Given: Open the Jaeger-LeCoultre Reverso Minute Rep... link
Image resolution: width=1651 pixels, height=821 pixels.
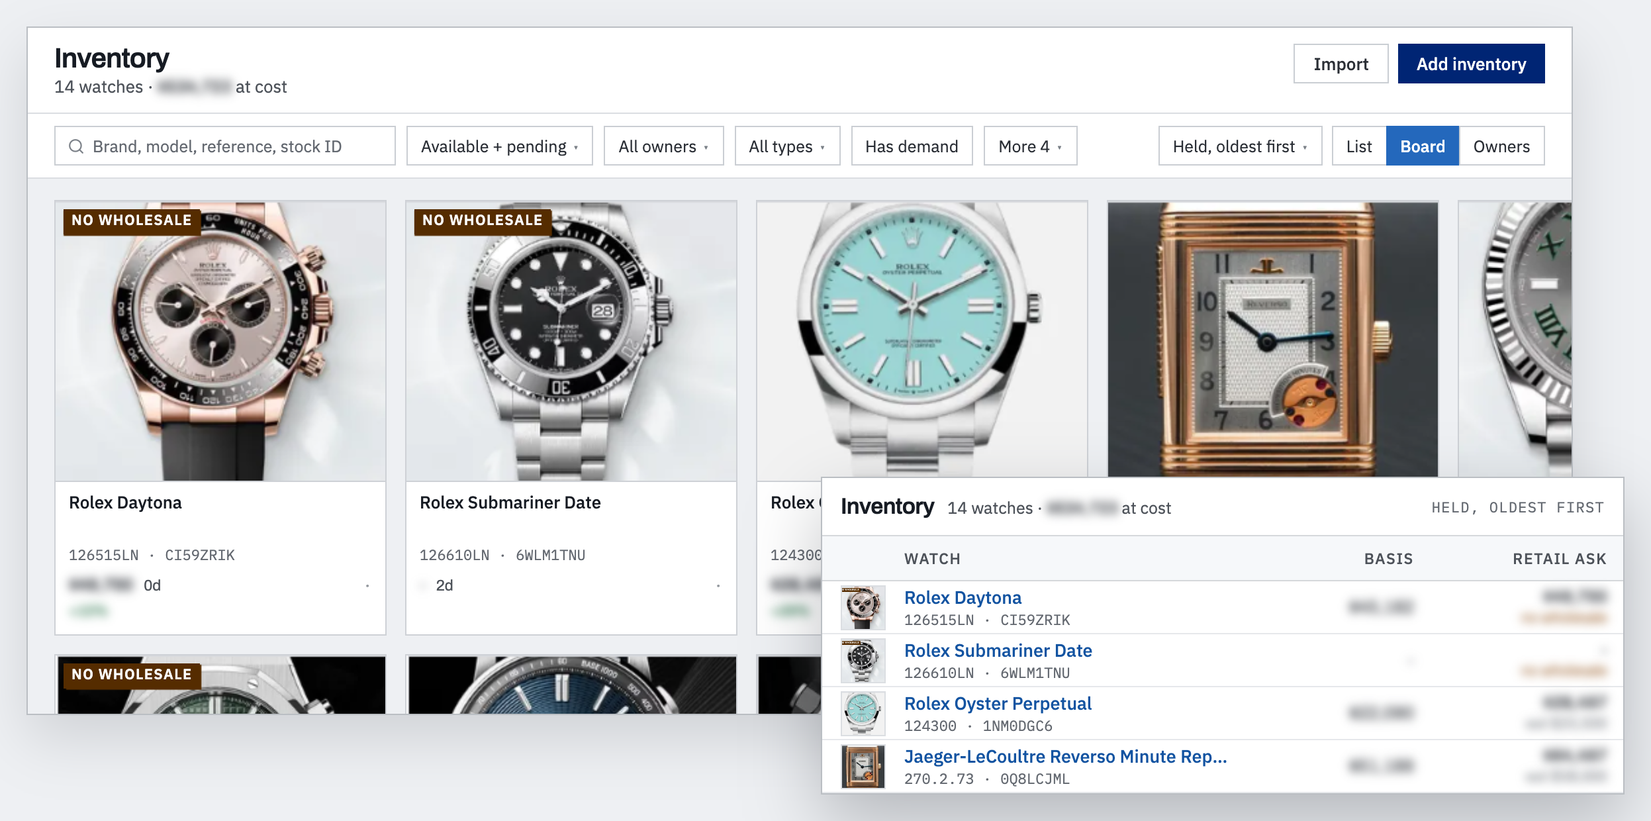Looking at the screenshot, I should (1065, 757).
